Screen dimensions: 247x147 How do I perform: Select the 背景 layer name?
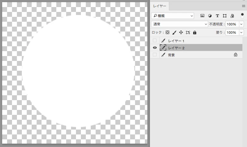coord(171,55)
